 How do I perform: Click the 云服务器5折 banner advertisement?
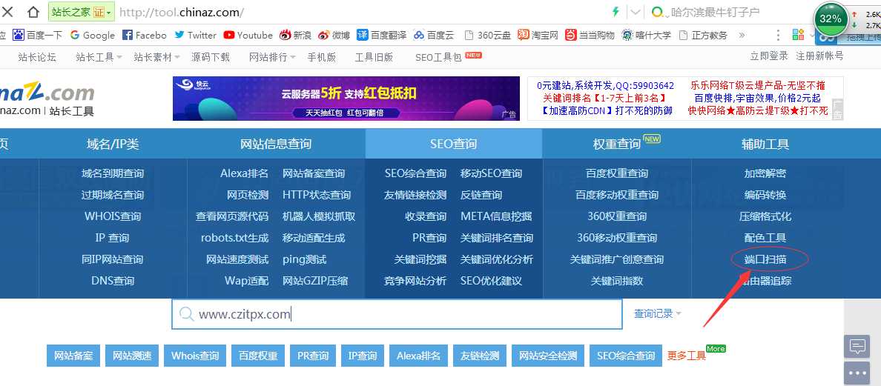[x=346, y=99]
